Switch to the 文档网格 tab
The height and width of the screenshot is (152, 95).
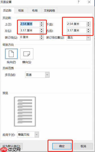click(49, 10)
